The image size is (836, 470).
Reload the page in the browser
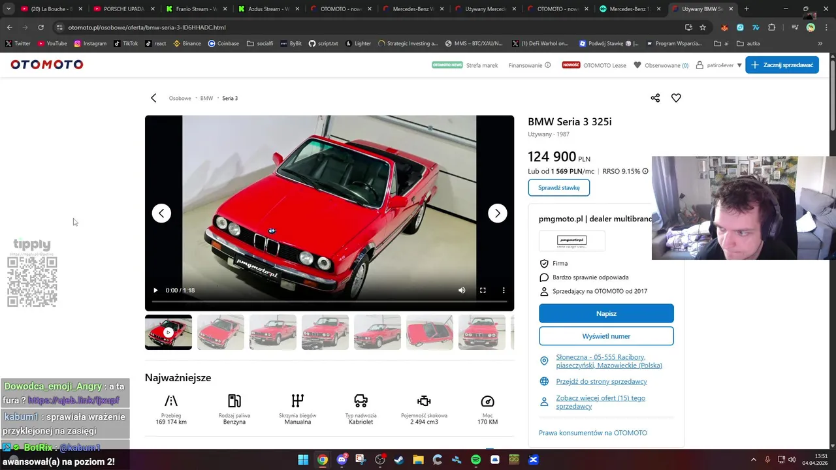coord(40,27)
